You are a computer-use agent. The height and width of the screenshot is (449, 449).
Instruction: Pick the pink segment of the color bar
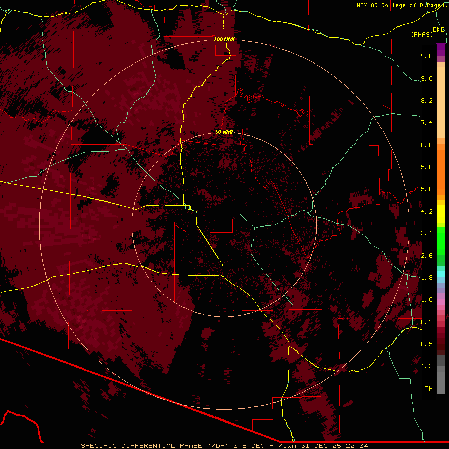441,302
